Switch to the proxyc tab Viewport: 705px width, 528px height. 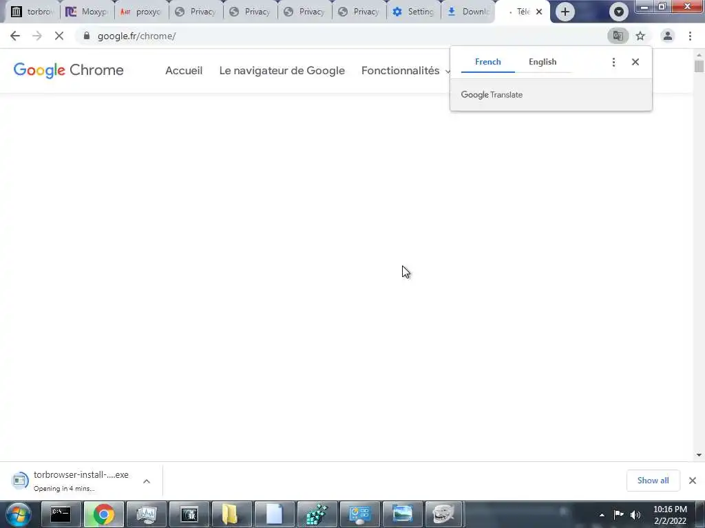[x=140, y=12]
